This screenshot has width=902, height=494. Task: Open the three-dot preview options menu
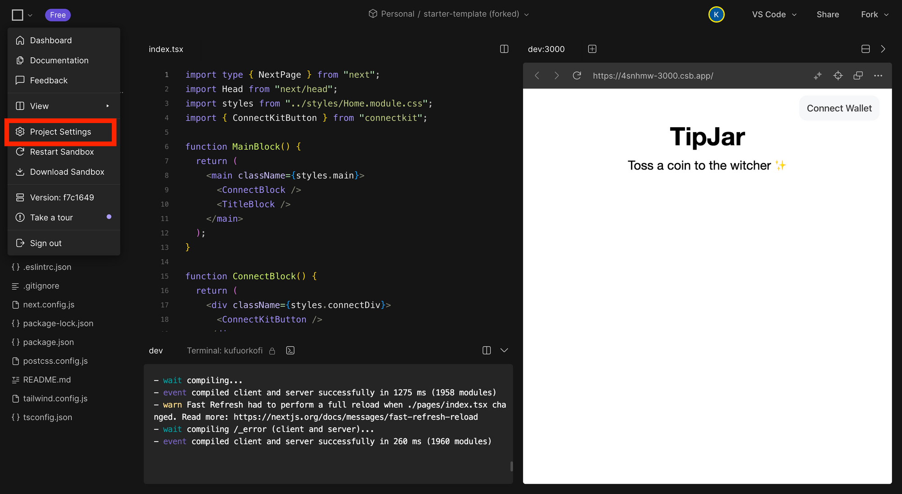click(878, 75)
